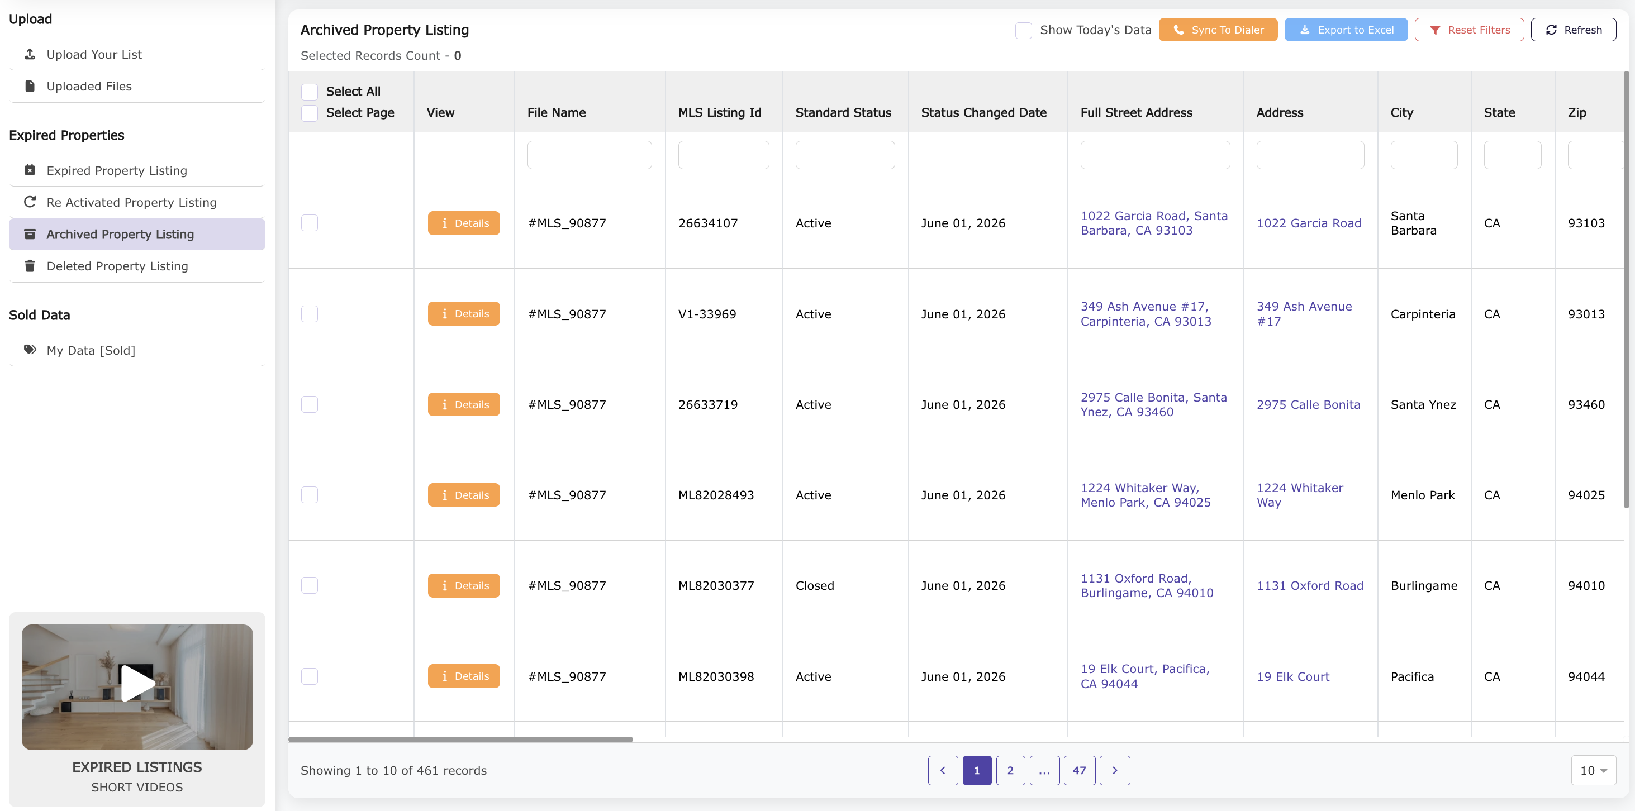Click the Upload Your List icon
Image resolution: width=1635 pixels, height=811 pixels.
30,55
